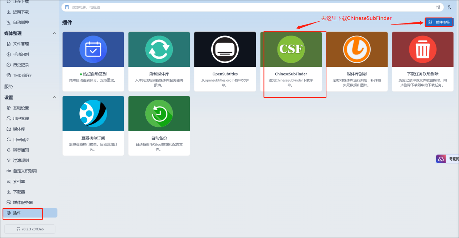
Task: Collapse the 设置 sidebar section
Action: [54, 98]
